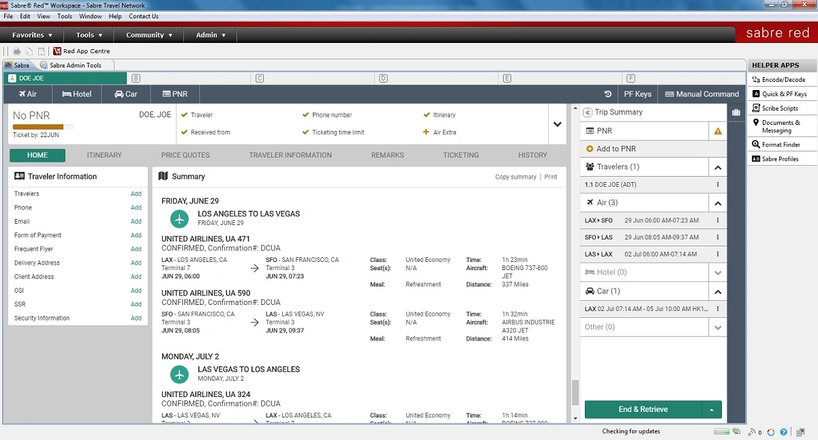Open options menu for LAS LAX flight
The height and width of the screenshot is (440, 818).
(718, 254)
